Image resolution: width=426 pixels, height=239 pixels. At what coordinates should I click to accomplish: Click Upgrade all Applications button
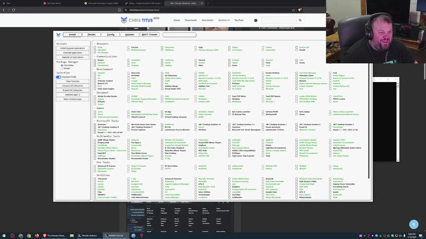point(72,57)
